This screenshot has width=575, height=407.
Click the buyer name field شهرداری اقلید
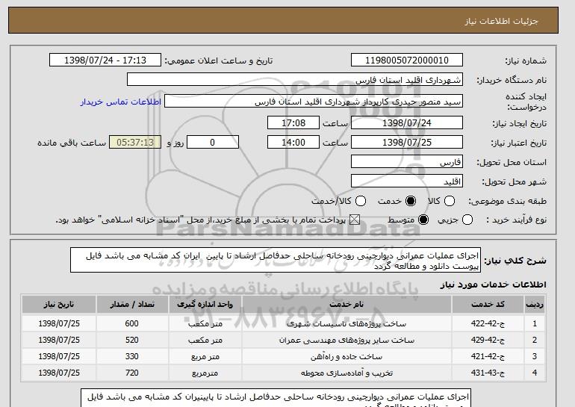[295, 80]
